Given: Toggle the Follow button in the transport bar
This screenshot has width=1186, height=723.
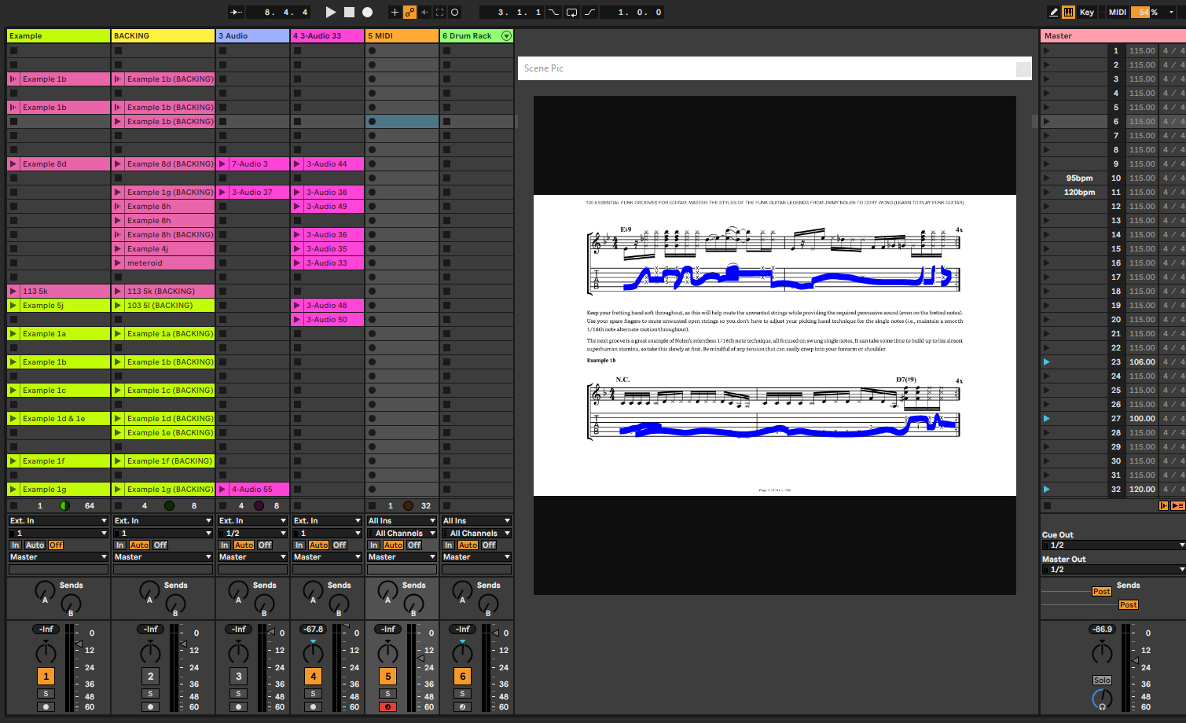Looking at the screenshot, I should 236,12.
